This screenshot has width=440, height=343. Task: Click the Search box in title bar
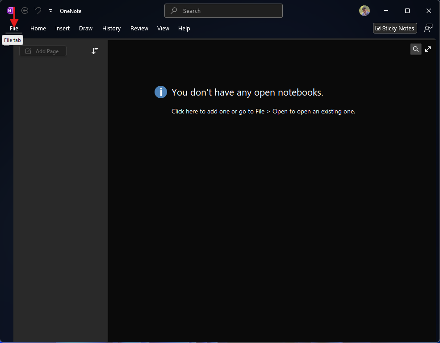[223, 11]
